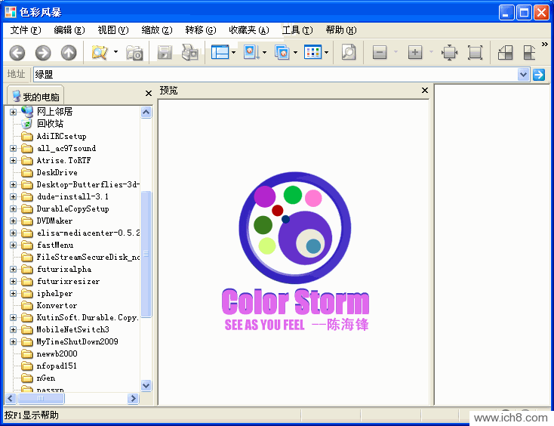Select the newwb2000 folder
The image size is (554, 426).
click(57, 354)
